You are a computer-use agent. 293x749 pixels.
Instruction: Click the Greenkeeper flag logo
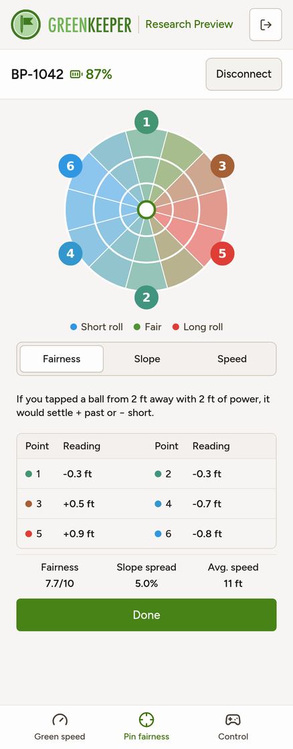click(x=26, y=24)
